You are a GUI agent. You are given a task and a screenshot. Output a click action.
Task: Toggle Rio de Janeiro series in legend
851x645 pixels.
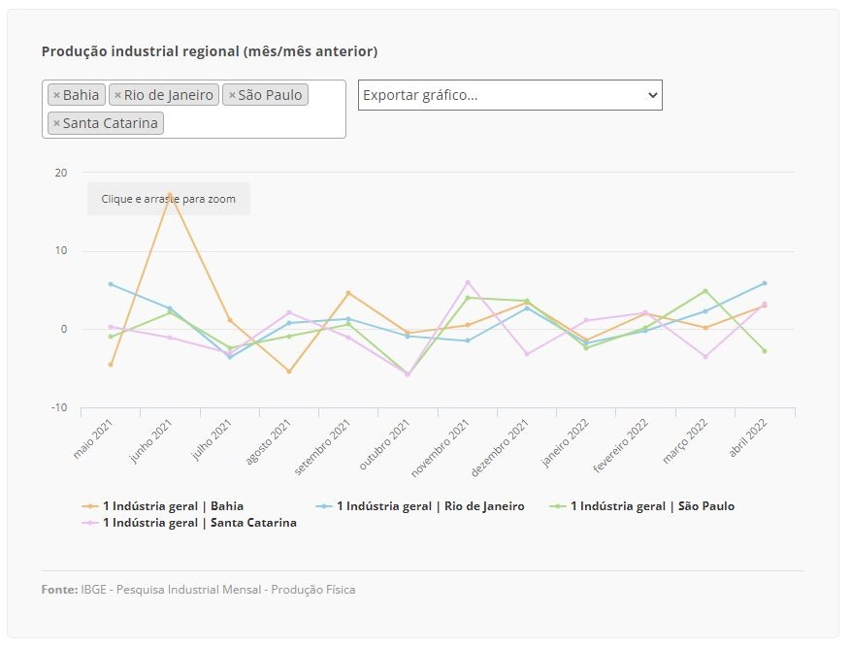(x=430, y=506)
